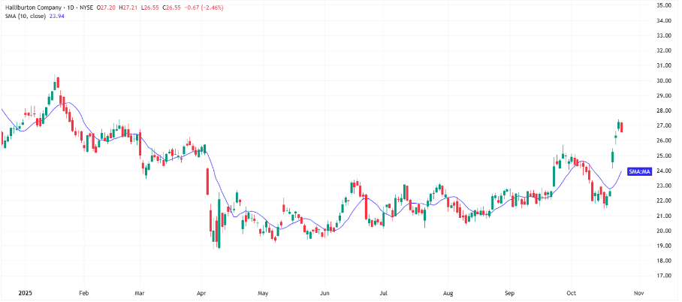
Task: Click the 35.00 label on the price axis
Action: pyautogui.click(x=663, y=6)
